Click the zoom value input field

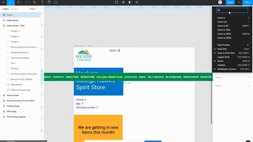232,10
